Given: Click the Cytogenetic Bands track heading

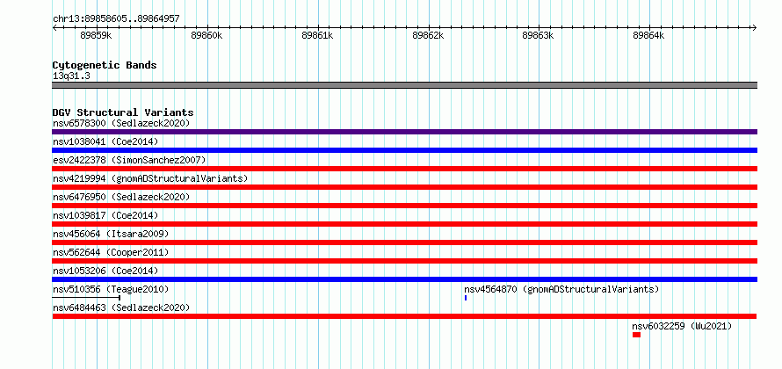Looking at the screenshot, I should point(105,65).
